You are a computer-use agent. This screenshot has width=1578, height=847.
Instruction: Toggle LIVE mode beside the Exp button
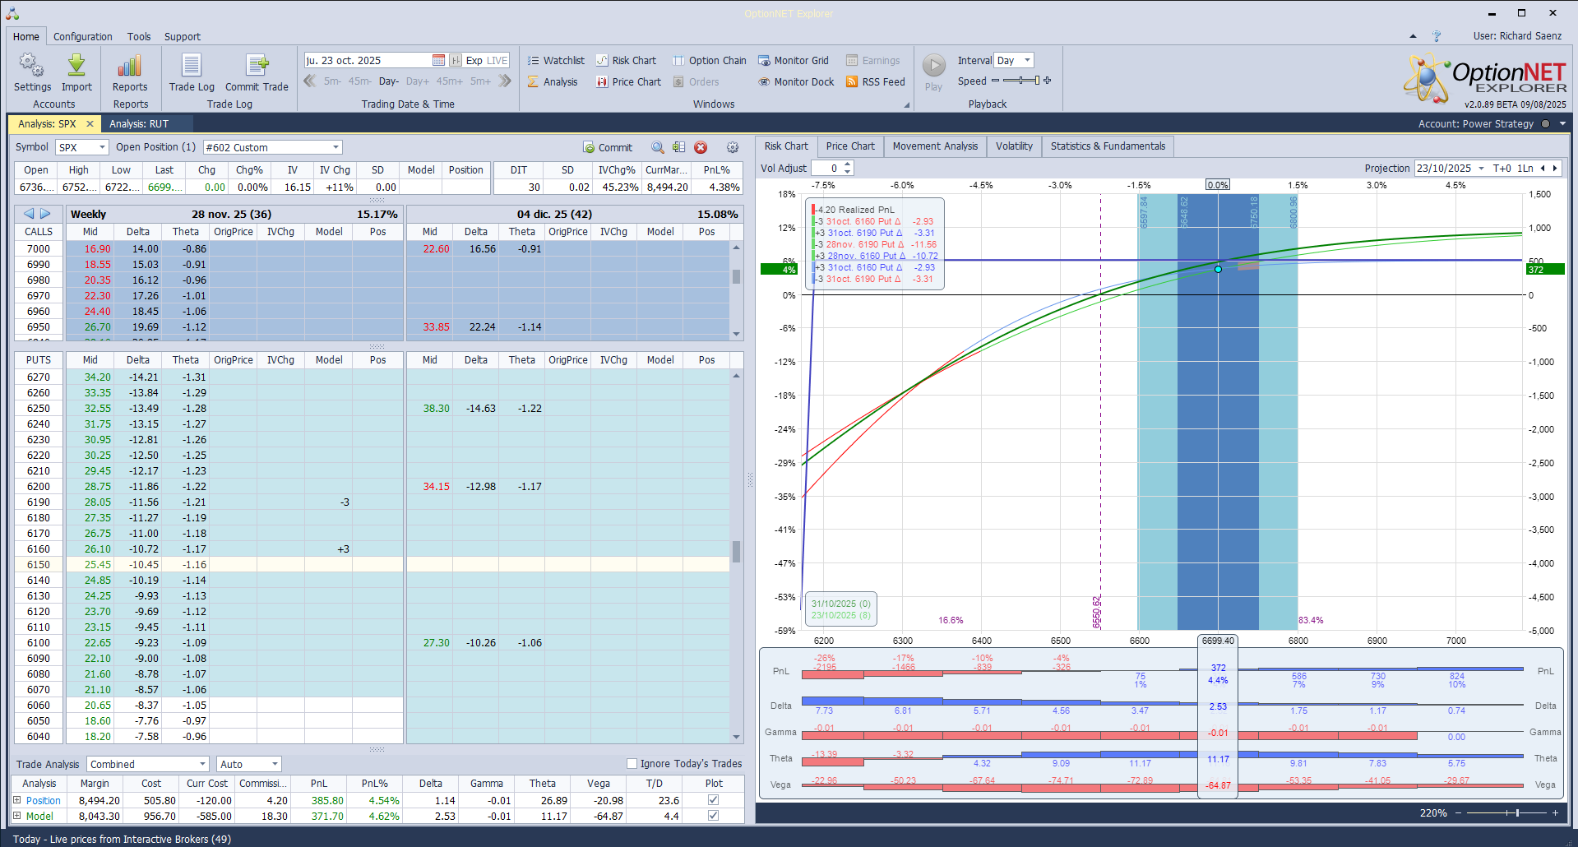(x=497, y=60)
